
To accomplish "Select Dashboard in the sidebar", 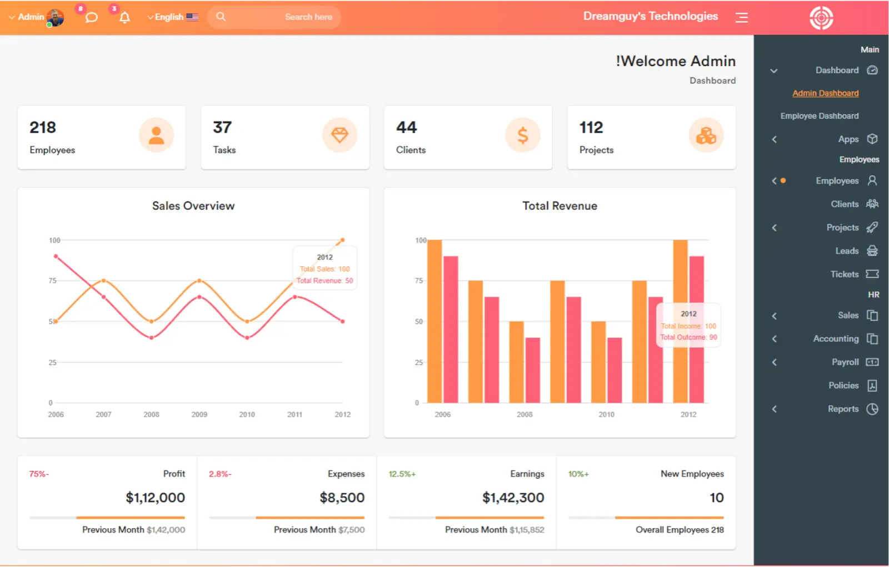I will tap(837, 70).
